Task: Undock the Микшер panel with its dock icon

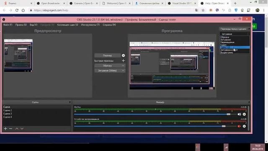Action: pyautogui.click(x=249, y=102)
